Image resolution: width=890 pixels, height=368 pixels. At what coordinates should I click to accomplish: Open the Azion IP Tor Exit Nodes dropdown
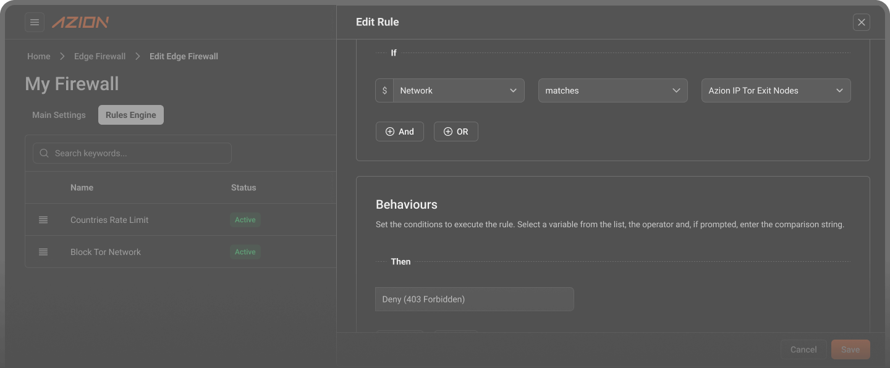click(x=776, y=90)
